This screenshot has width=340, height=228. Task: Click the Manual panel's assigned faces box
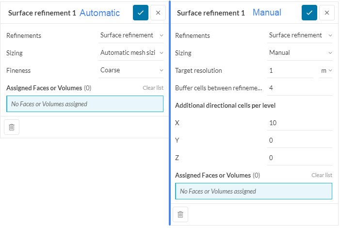coord(253,191)
